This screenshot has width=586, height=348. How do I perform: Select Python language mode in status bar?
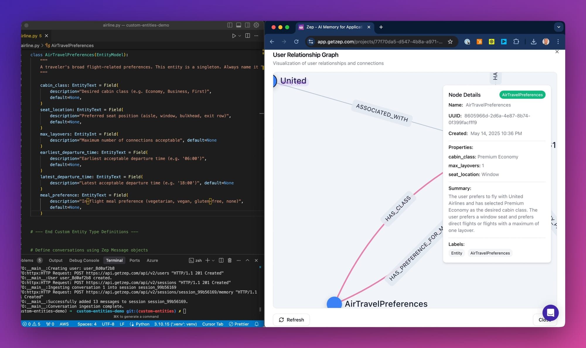point(142,324)
